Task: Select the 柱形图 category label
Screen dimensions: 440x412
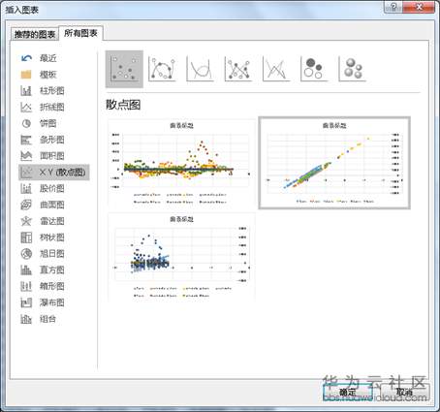Action: point(52,91)
